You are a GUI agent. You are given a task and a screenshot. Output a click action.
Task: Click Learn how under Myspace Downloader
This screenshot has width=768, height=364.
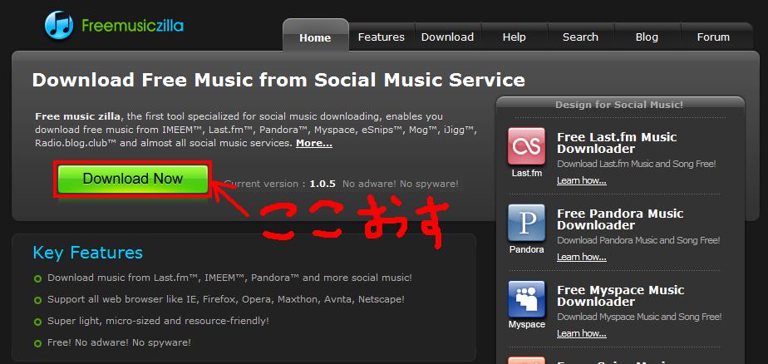pyautogui.click(x=582, y=333)
